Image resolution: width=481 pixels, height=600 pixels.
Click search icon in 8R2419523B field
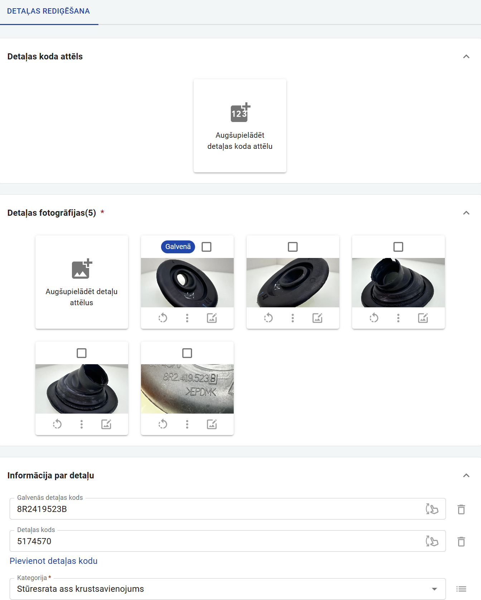click(432, 509)
